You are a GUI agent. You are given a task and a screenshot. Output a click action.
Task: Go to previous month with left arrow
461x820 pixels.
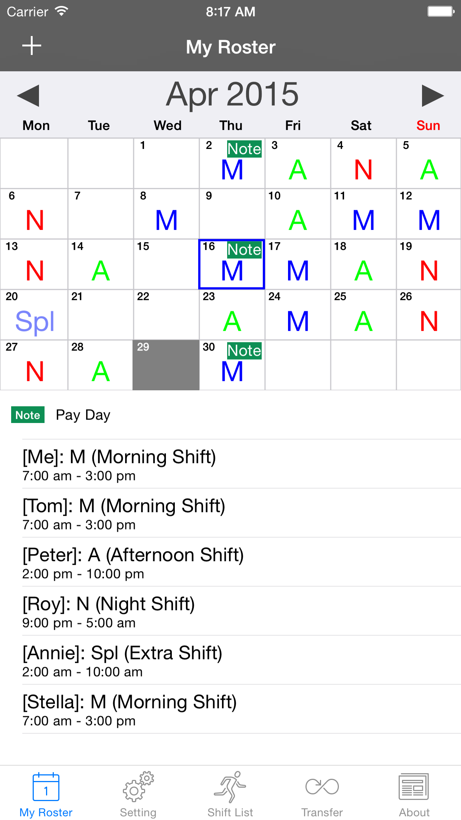pyautogui.click(x=28, y=95)
